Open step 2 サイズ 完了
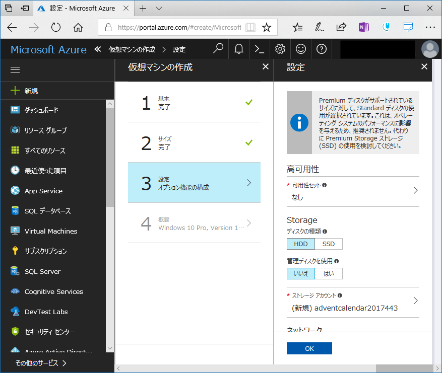 pos(194,142)
